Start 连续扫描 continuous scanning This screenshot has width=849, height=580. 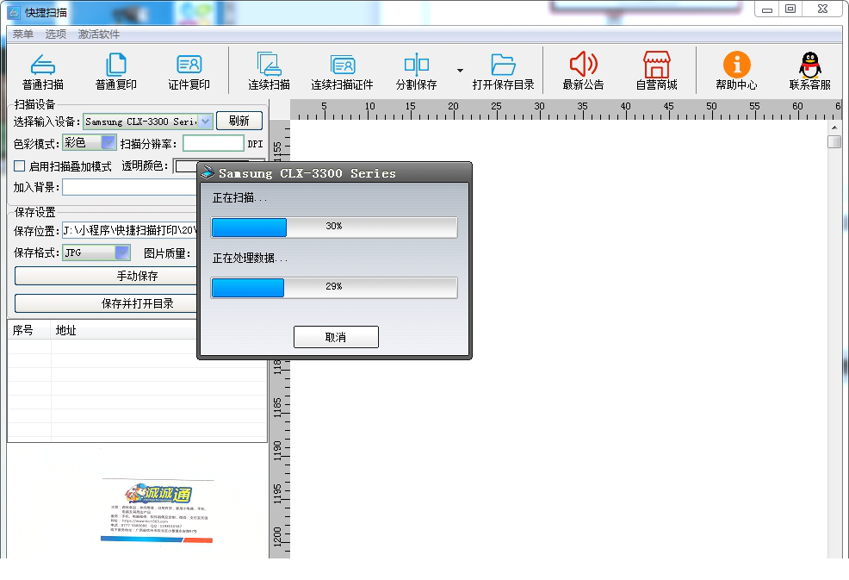click(x=269, y=65)
